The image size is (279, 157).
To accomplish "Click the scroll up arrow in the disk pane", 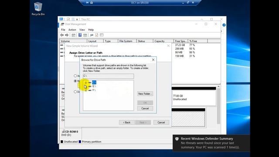I will 218,86.
